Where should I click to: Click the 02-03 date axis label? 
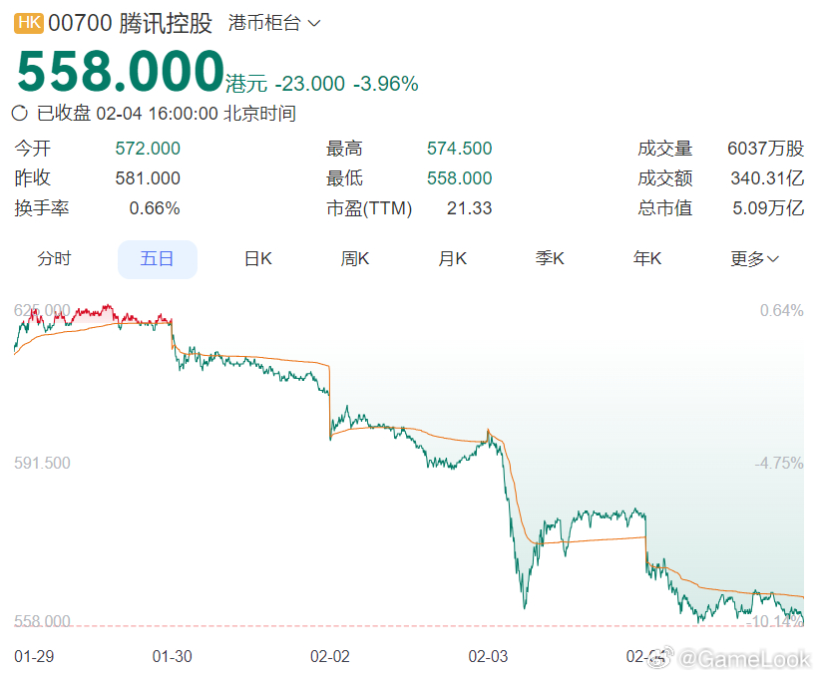point(488,656)
